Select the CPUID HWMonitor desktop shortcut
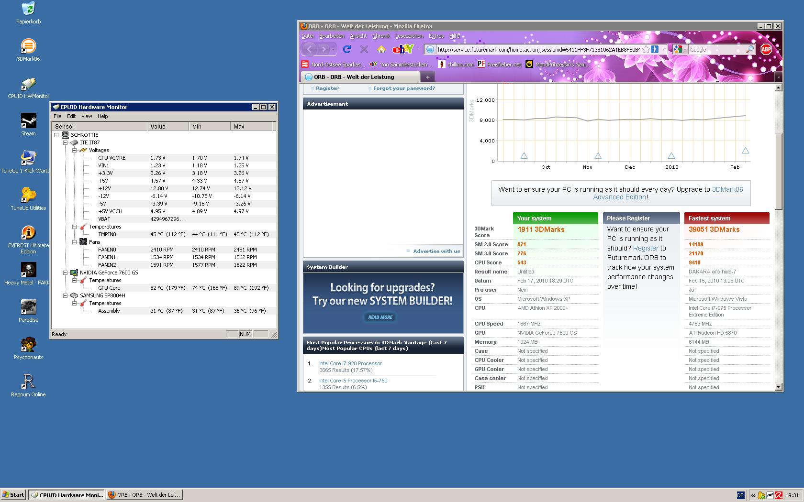This screenshot has width=804, height=502. [x=28, y=87]
